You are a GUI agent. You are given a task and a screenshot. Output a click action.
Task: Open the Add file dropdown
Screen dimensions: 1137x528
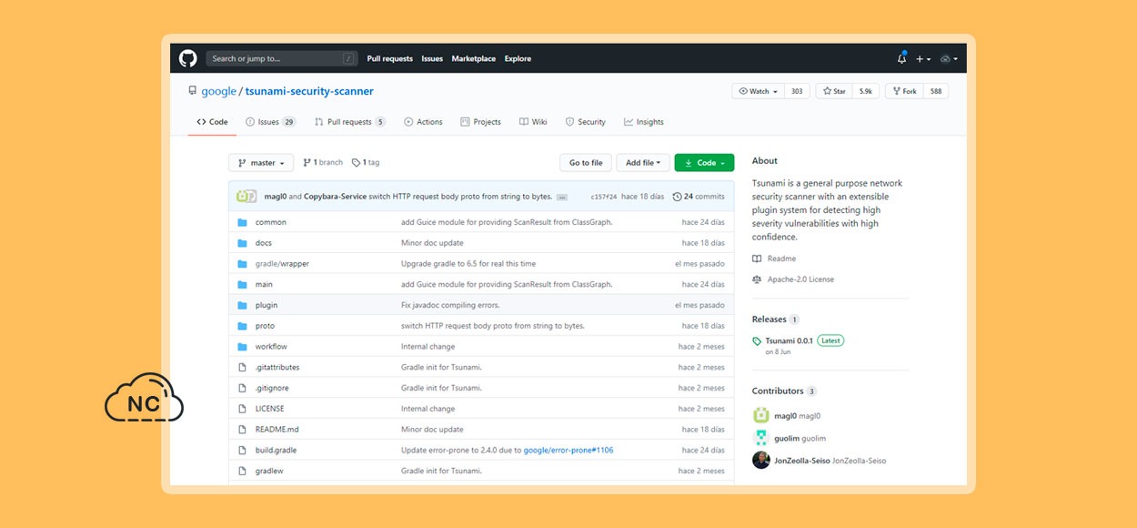[x=644, y=163]
